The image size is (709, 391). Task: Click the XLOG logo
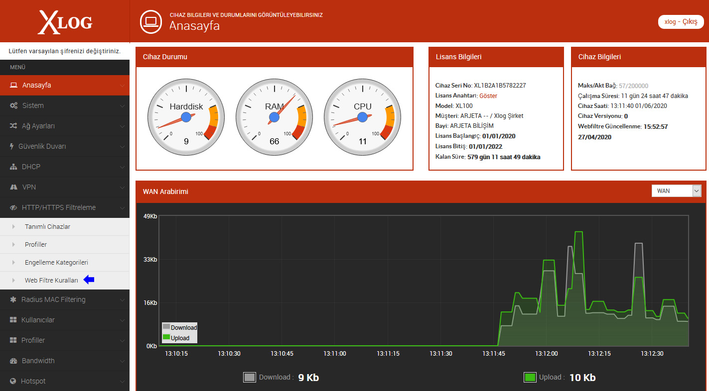(x=65, y=22)
